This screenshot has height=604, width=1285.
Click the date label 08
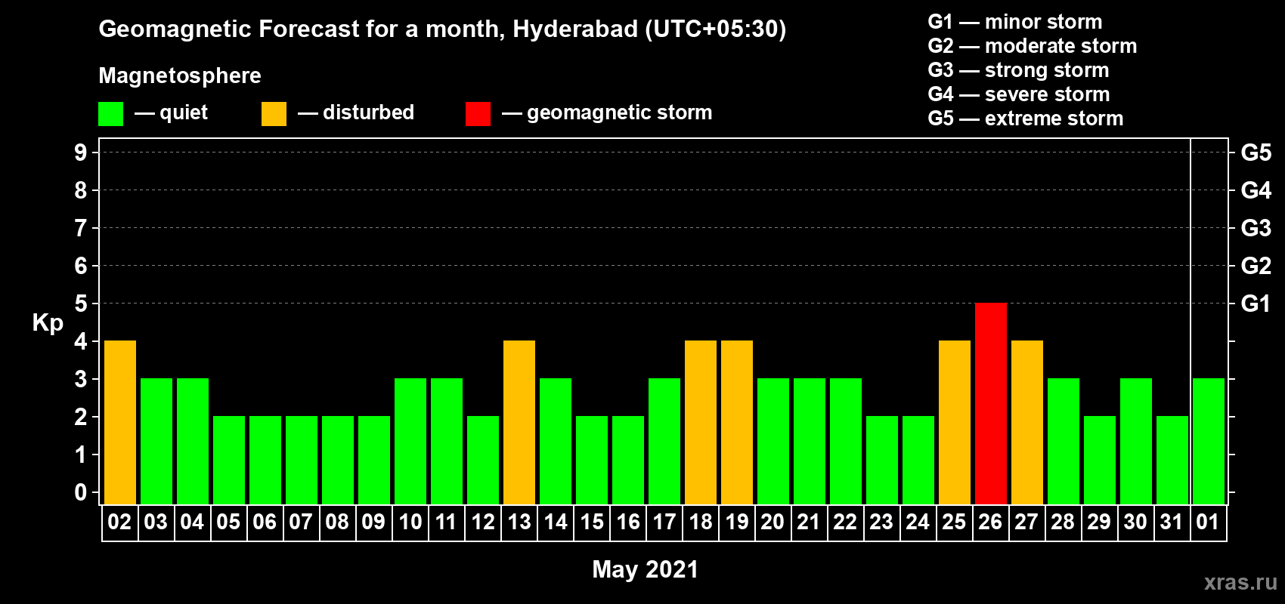(x=337, y=522)
